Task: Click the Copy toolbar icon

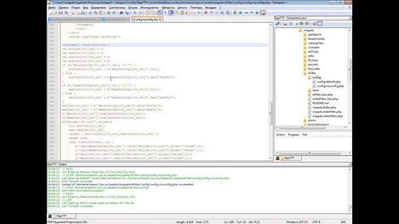Action: [95, 12]
